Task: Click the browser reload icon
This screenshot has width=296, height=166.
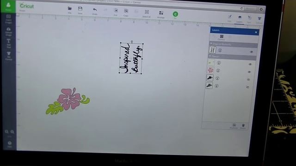Action: coord(241,8)
